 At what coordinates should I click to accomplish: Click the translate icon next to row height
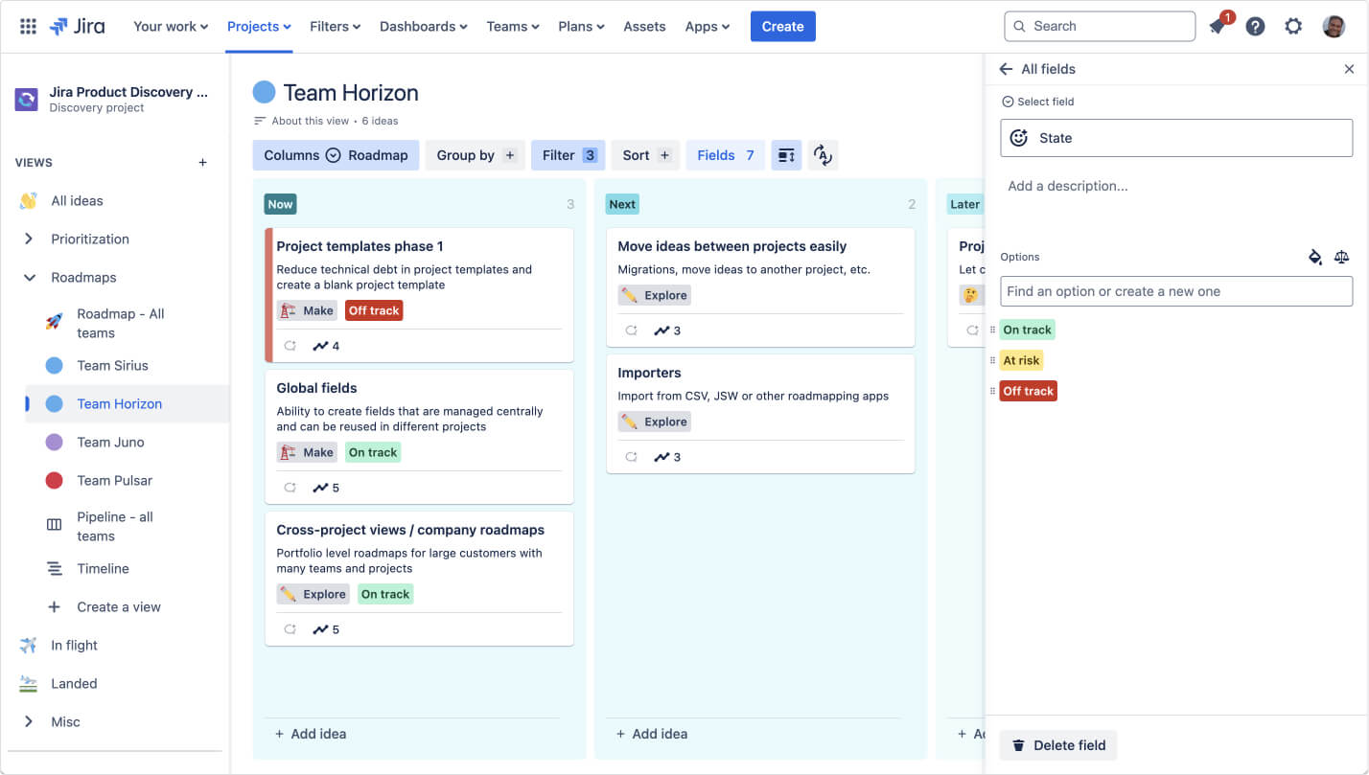823,154
